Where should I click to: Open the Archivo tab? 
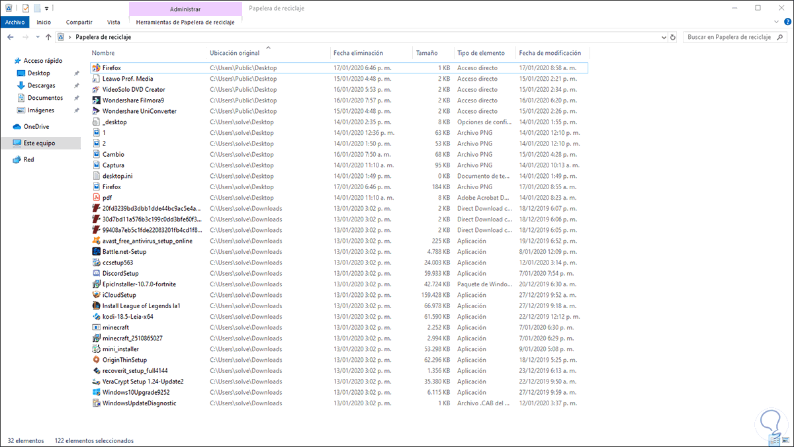[15, 22]
